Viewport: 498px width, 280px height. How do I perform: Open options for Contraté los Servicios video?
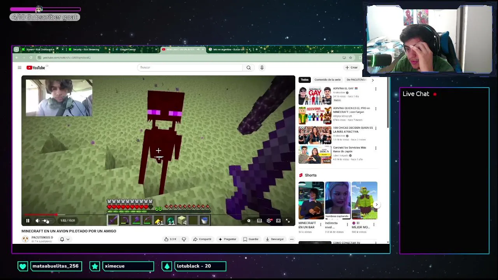376,148
